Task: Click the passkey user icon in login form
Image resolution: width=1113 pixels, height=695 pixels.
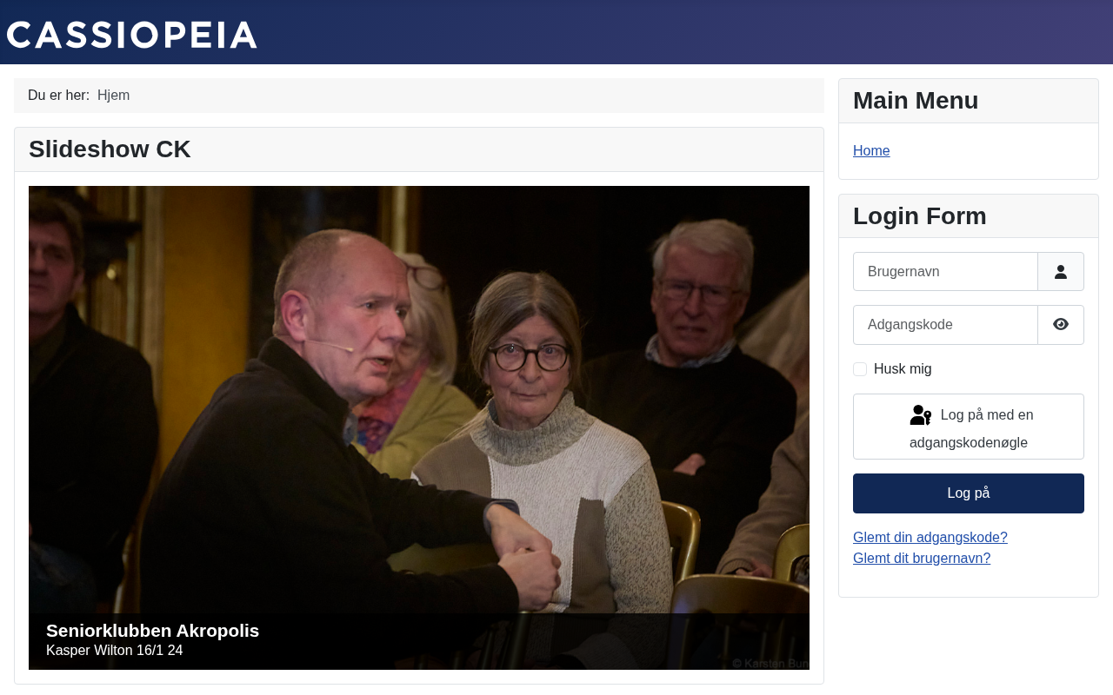Action: pos(921,415)
